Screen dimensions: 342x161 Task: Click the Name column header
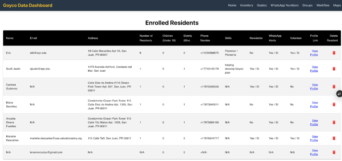pos(10,38)
